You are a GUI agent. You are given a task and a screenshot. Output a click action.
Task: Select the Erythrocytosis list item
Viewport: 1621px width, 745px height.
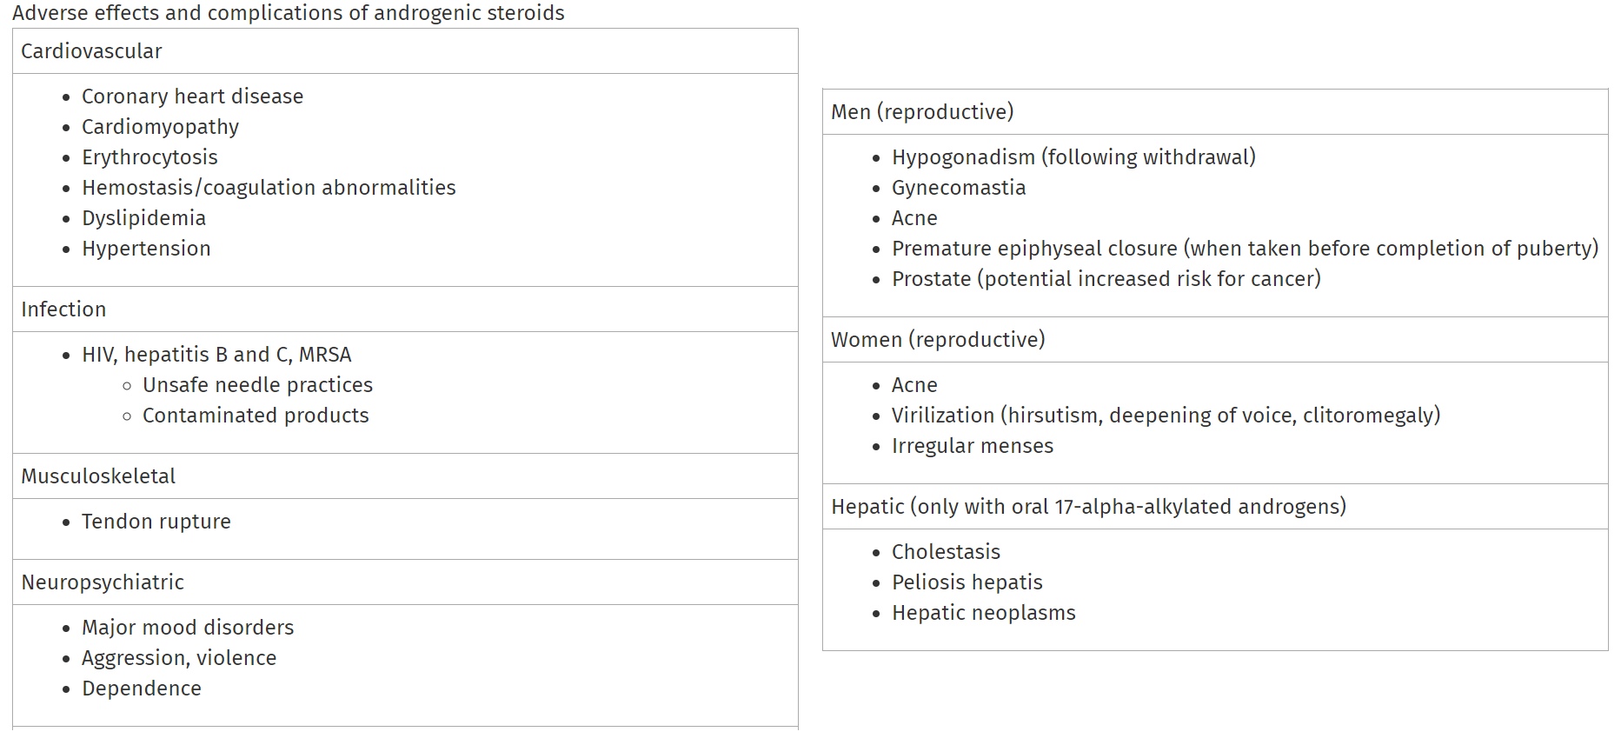(x=149, y=157)
